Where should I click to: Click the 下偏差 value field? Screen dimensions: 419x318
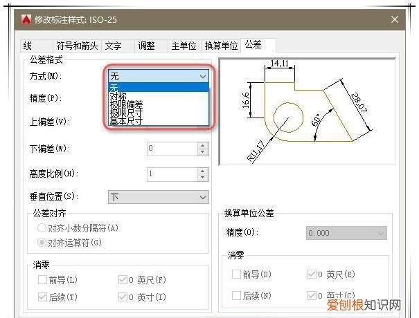pos(172,149)
